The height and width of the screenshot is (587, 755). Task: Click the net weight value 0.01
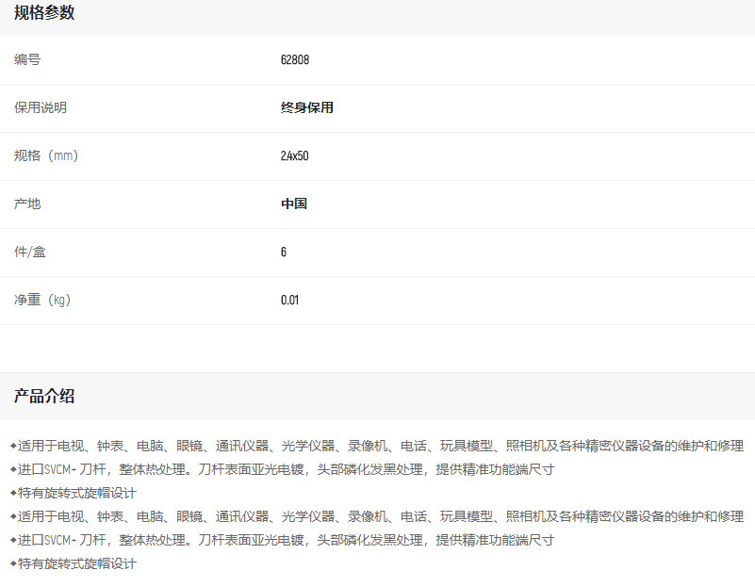(x=290, y=300)
